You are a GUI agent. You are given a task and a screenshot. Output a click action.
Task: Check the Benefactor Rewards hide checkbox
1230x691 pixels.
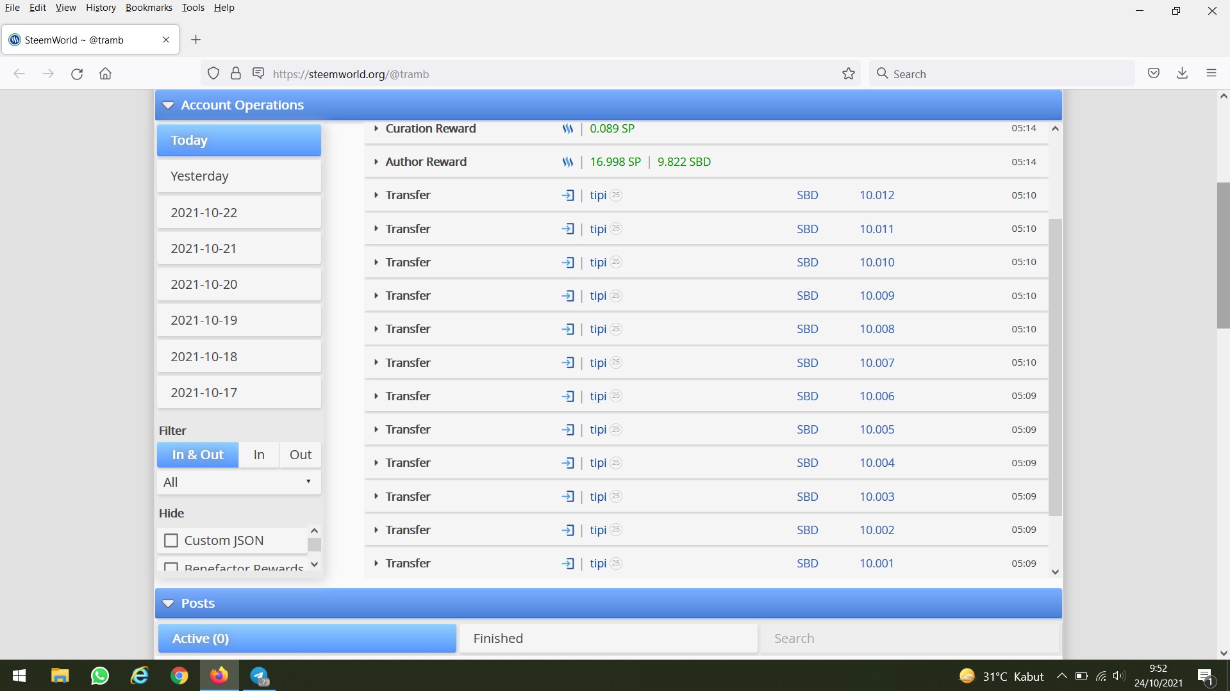pyautogui.click(x=171, y=567)
